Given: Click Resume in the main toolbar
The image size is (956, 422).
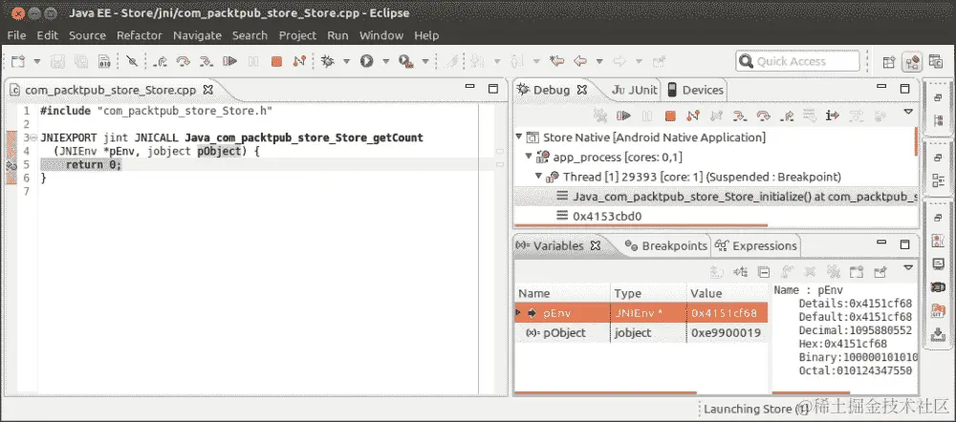Looking at the screenshot, I should 229,61.
